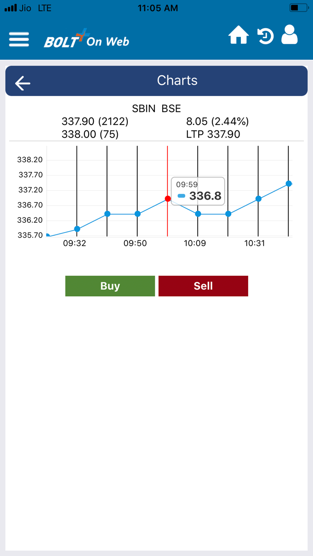The width and height of the screenshot is (313, 556).
Task: Tap the chart point above 10:09
Action: pyautogui.click(x=198, y=214)
